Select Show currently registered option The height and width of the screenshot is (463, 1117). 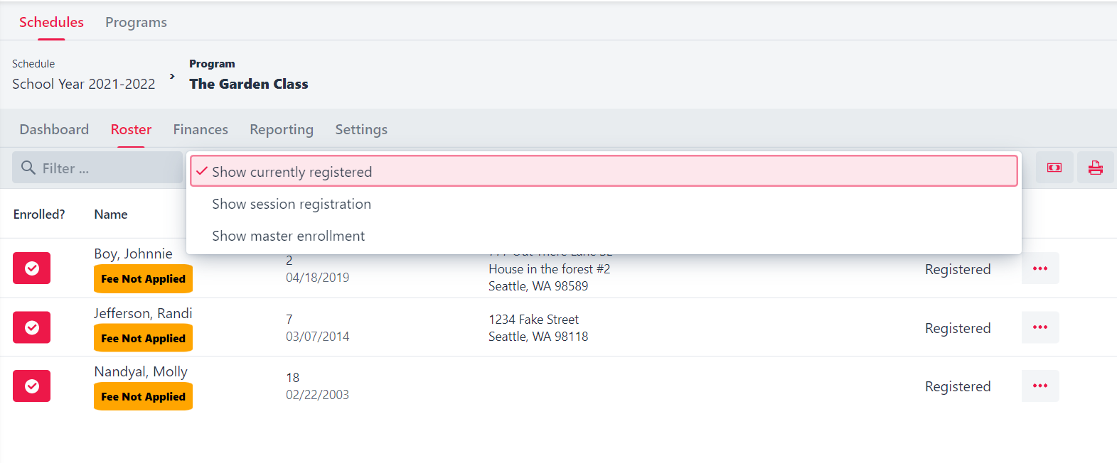[x=292, y=171]
